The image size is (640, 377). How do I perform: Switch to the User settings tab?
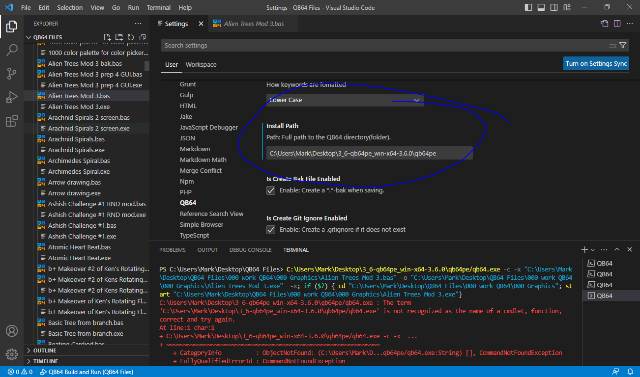(x=172, y=64)
